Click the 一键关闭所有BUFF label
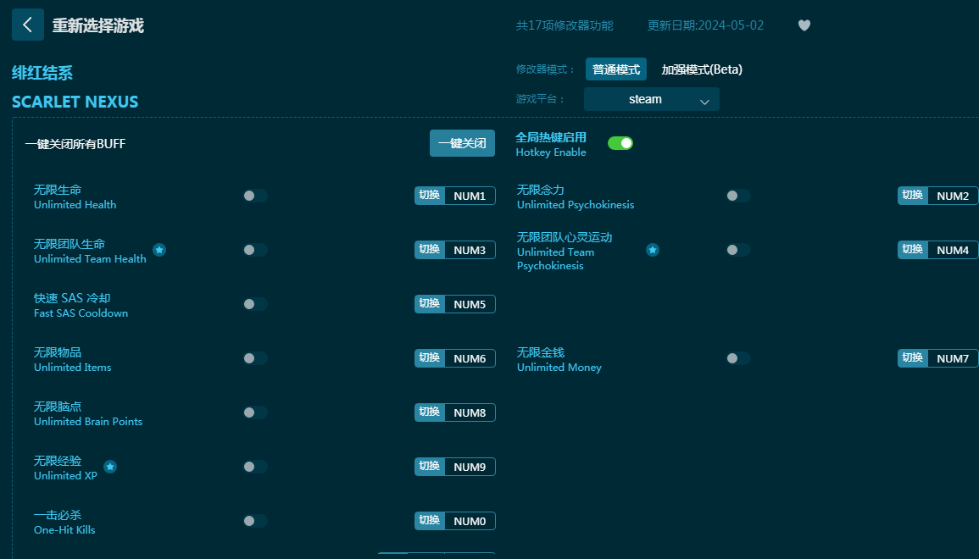This screenshot has height=559, width=979. [x=75, y=144]
